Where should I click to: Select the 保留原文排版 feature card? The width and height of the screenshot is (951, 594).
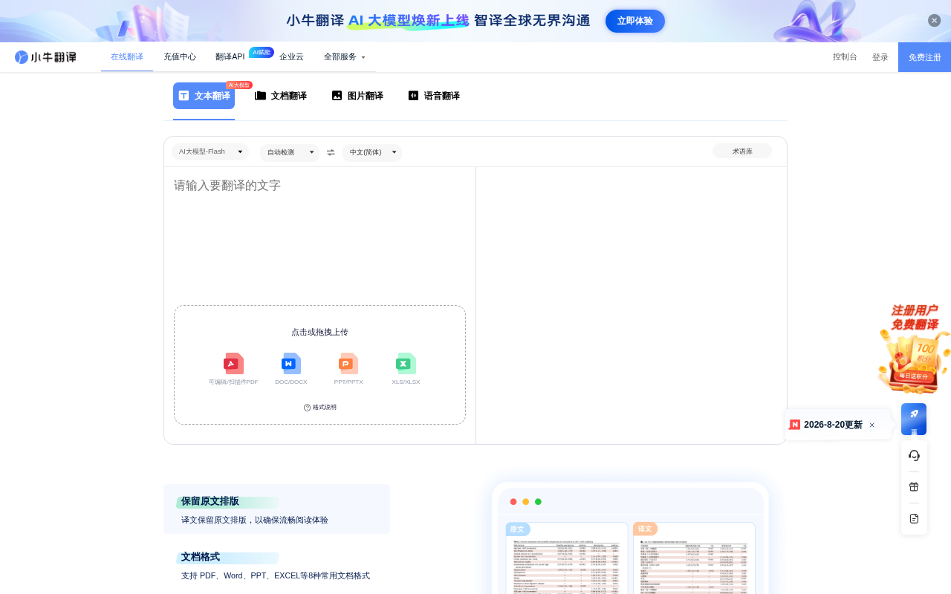[x=276, y=509]
